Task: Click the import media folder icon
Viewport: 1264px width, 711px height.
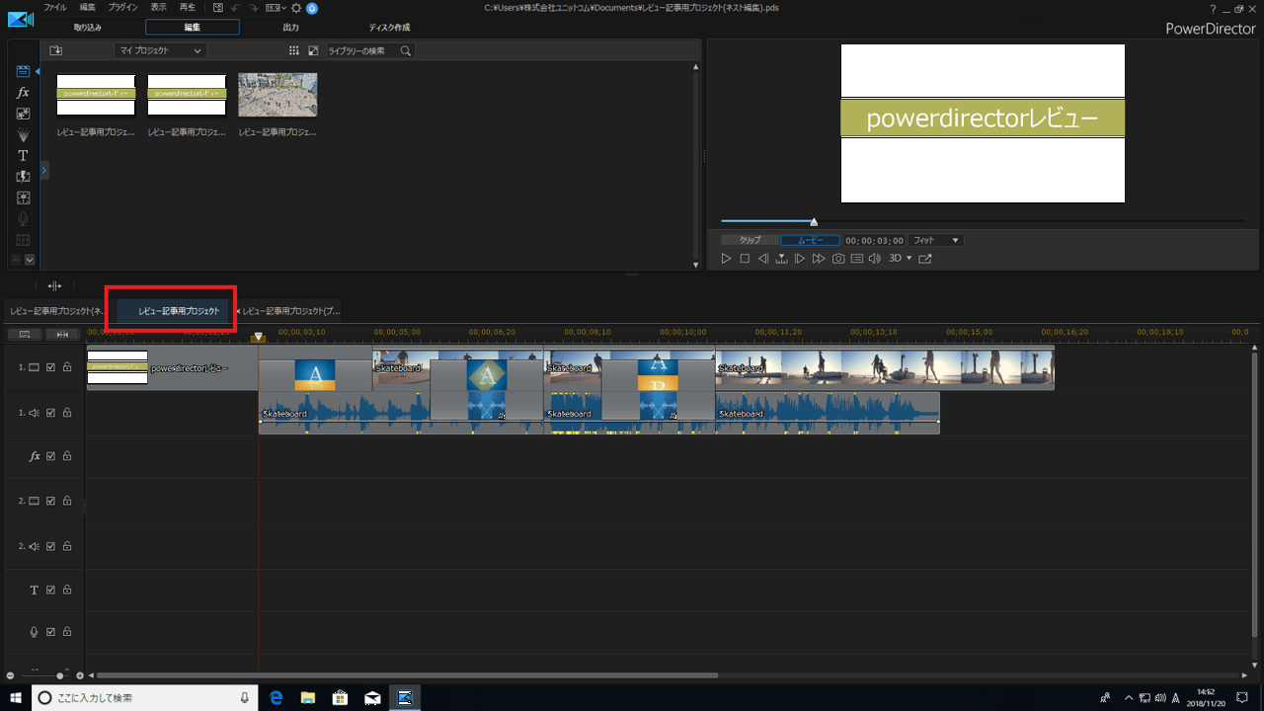Action: tap(55, 50)
